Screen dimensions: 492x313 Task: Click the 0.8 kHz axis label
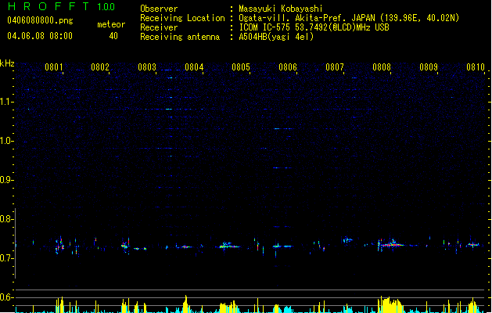[x=7, y=219]
